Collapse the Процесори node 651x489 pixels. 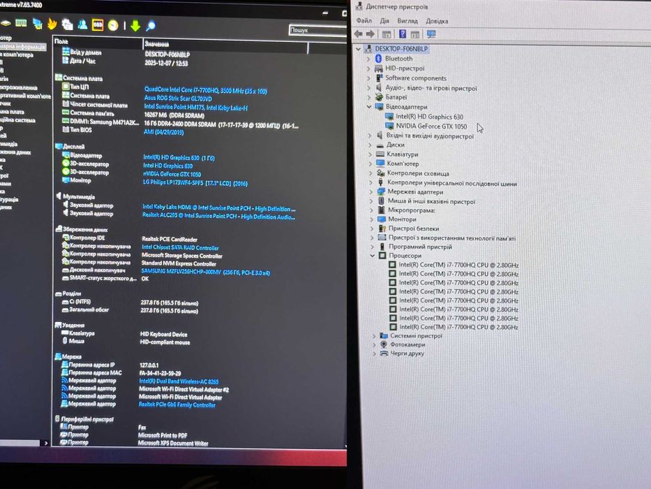click(373, 255)
